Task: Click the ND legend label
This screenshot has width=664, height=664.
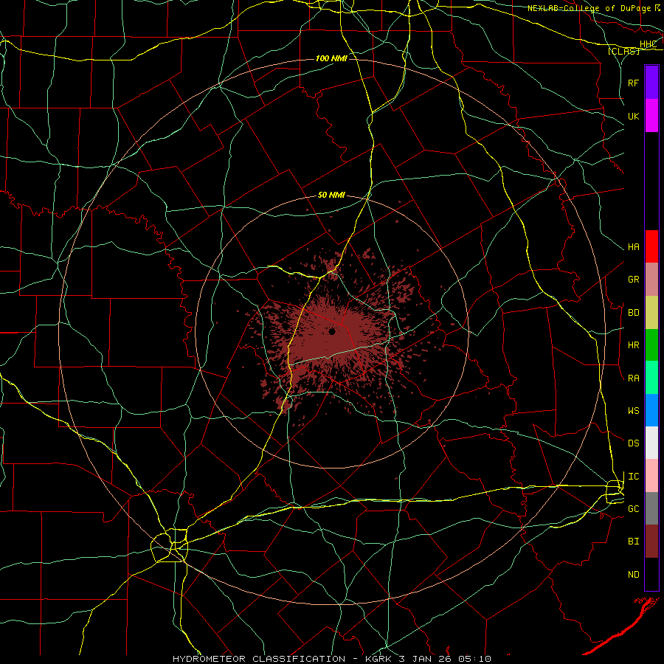Action: click(633, 574)
